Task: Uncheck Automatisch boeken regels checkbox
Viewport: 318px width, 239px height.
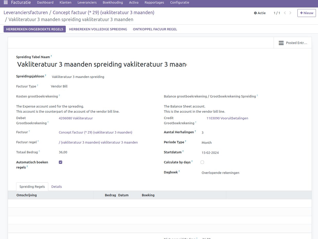Action: [61, 162]
